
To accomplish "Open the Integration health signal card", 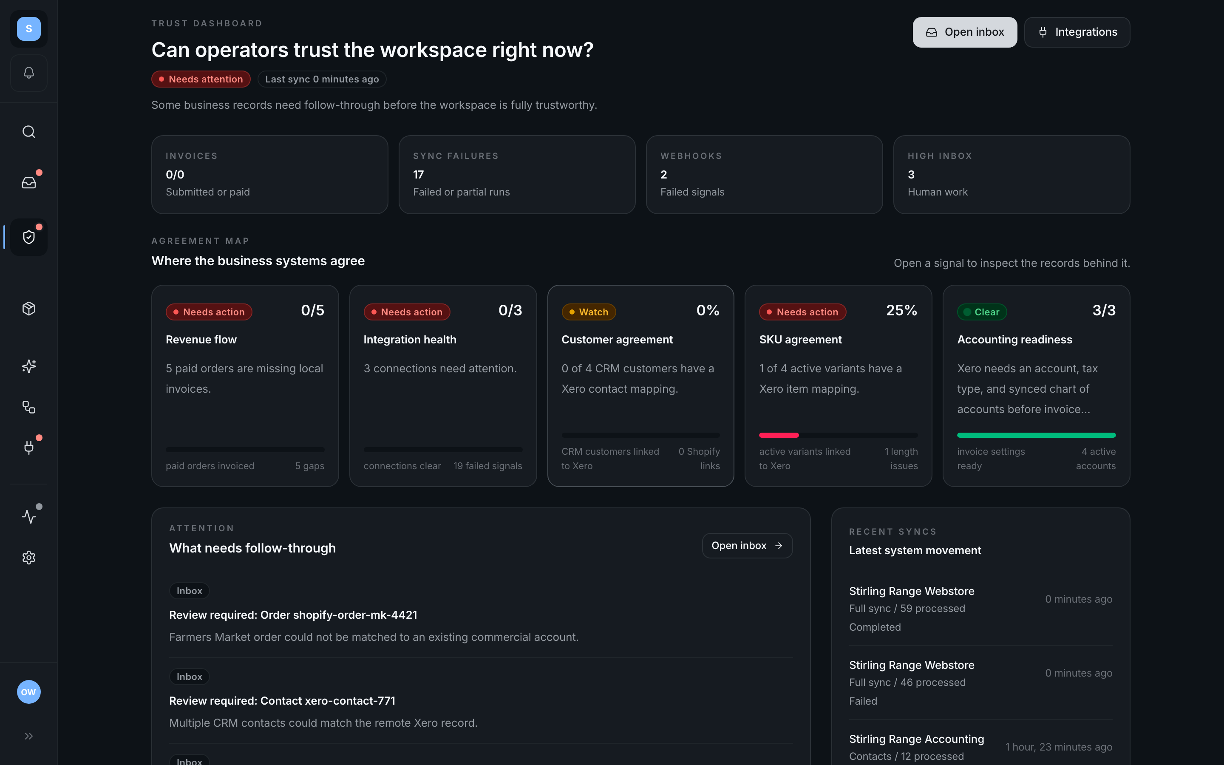I will tap(442, 385).
